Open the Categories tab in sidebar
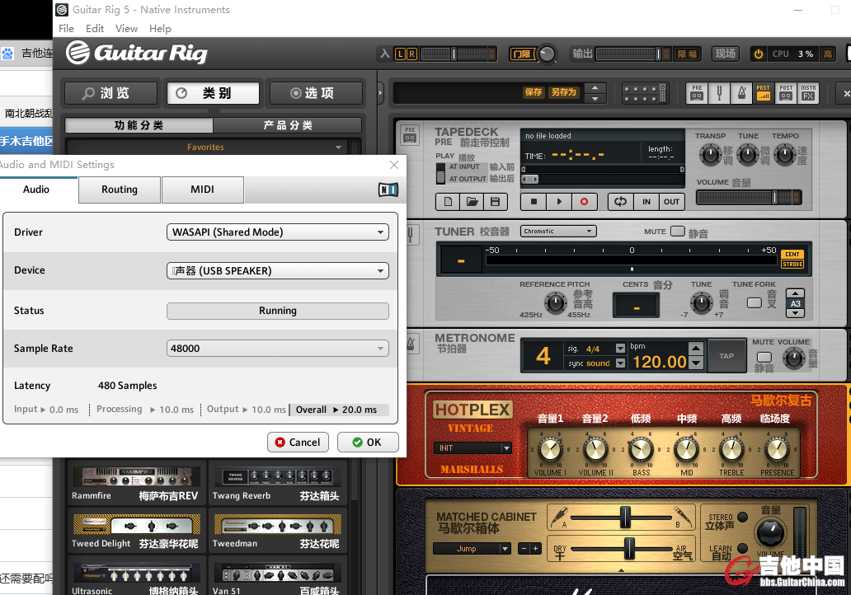Image resolution: width=851 pixels, height=595 pixels. [x=214, y=93]
